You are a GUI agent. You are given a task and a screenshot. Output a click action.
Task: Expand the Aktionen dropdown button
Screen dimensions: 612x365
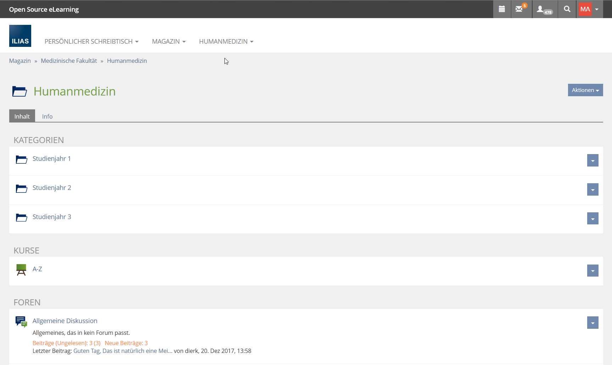click(585, 90)
